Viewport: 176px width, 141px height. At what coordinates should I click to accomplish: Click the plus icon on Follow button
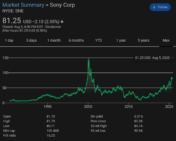tap(154, 7)
